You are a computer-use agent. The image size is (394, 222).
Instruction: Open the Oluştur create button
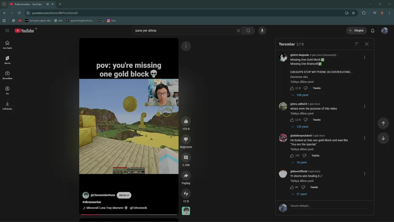[x=356, y=31]
